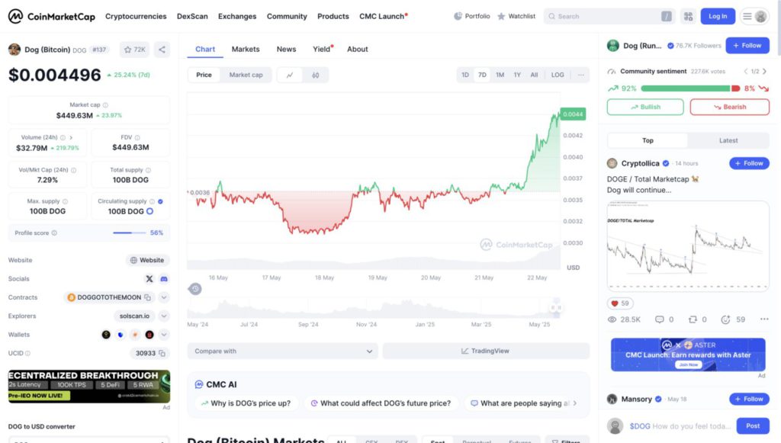Click the Log In button
This screenshot has height=443, width=781.
click(x=718, y=16)
